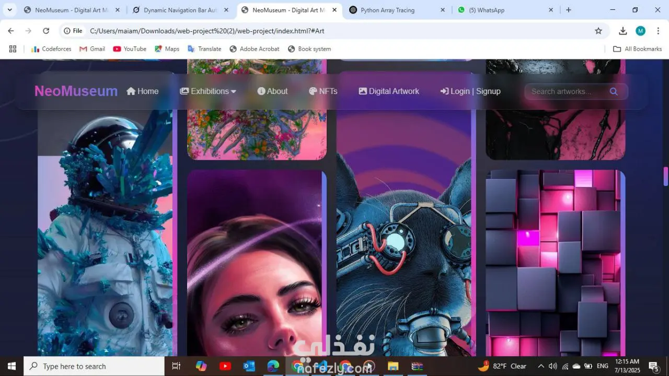Click the house icon beside Home

pos(131,91)
